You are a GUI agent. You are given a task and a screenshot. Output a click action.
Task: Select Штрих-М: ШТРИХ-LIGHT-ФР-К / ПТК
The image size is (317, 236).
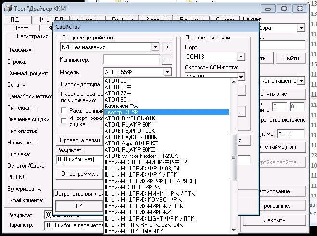point(167,219)
